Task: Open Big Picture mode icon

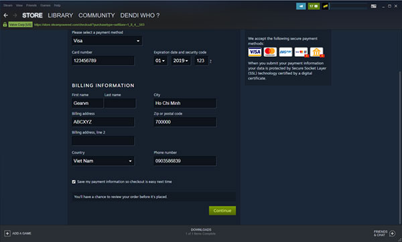Action: (x=374, y=6)
